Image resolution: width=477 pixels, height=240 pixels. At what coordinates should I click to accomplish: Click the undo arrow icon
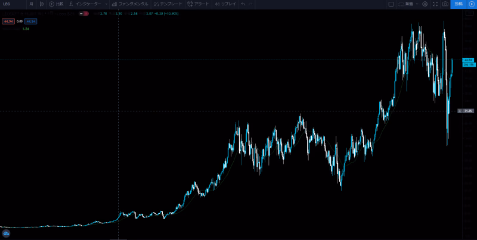click(x=243, y=4)
